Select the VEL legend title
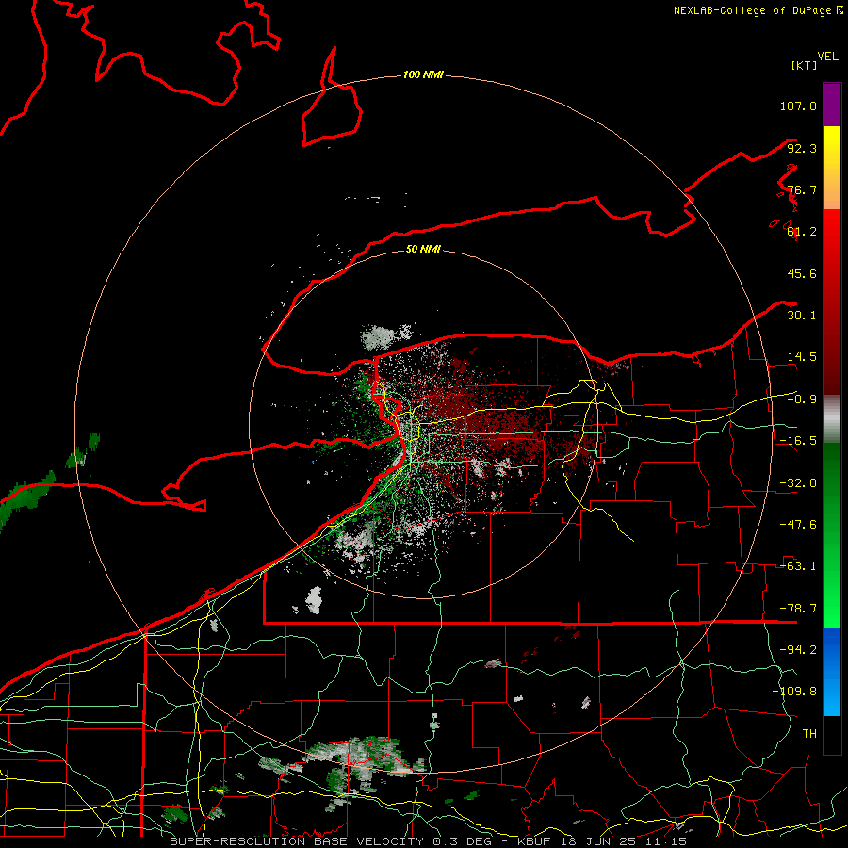This screenshot has height=848, width=848. (828, 57)
